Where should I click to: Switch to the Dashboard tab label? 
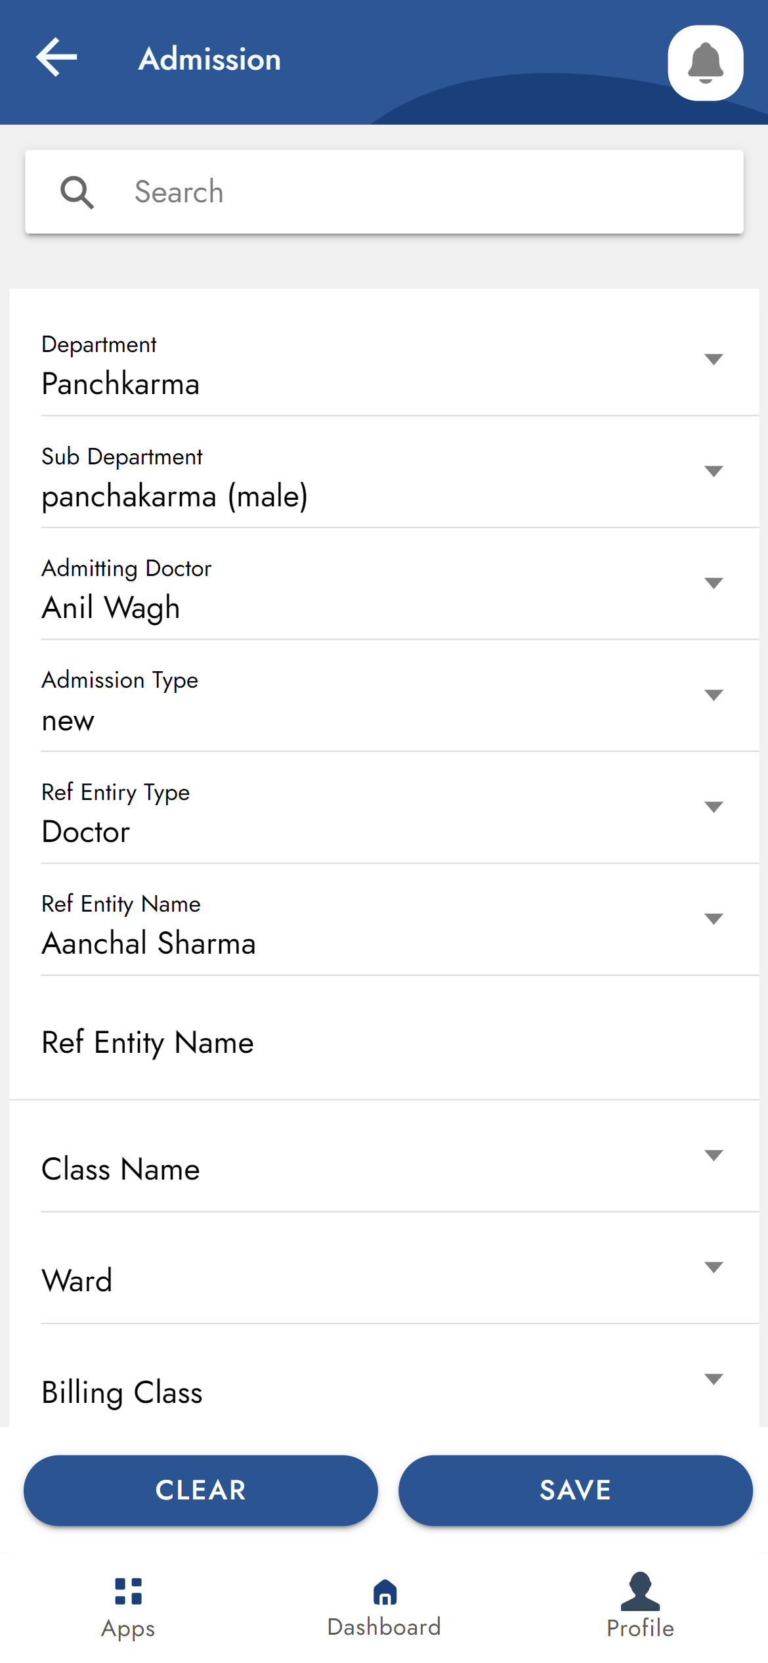tap(385, 1628)
